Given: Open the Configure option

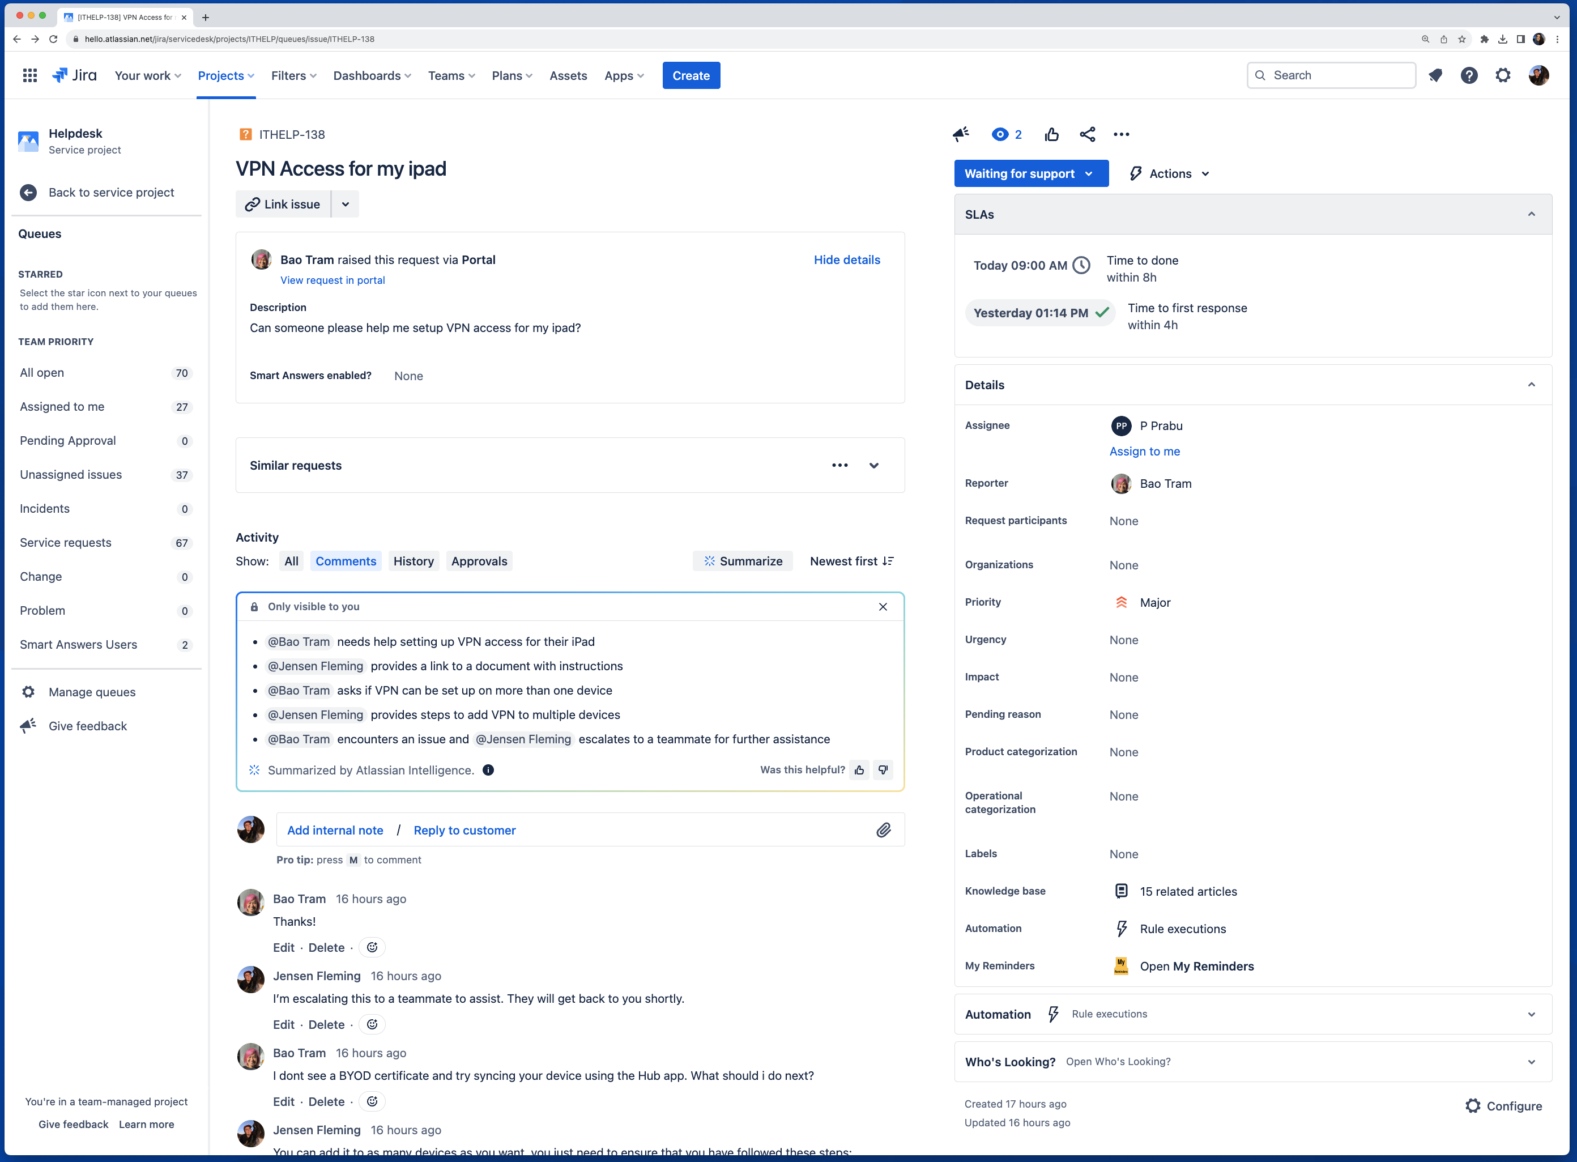Looking at the screenshot, I should 1503,1106.
